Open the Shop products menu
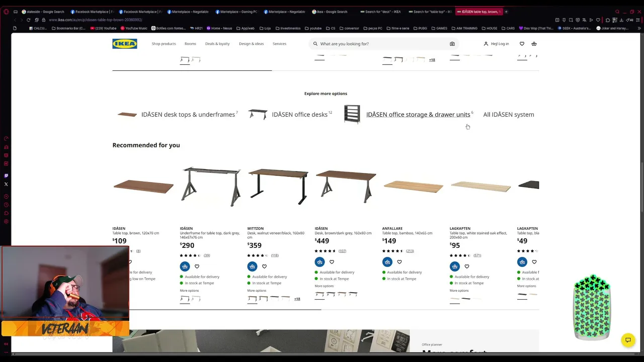This screenshot has width=644, height=362. pyautogui.click(x=164, y=44)
